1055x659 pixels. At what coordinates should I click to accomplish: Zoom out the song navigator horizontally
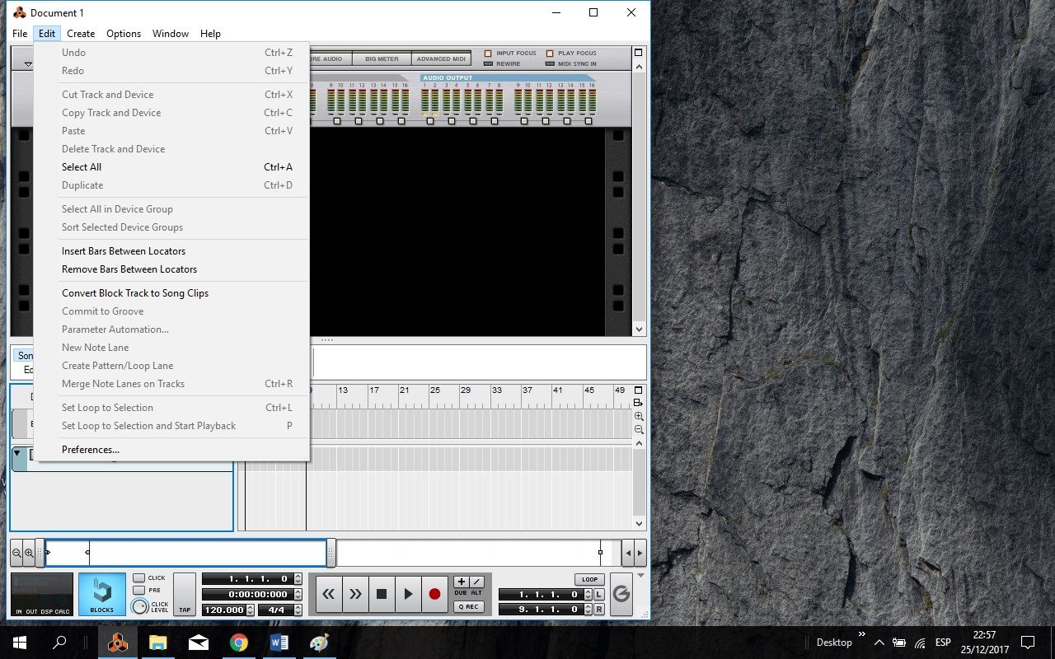click(16, 553)
